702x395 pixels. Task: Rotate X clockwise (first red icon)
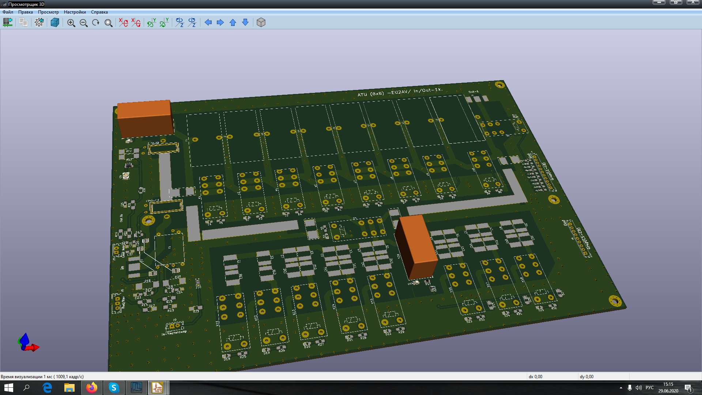[124, 23]
